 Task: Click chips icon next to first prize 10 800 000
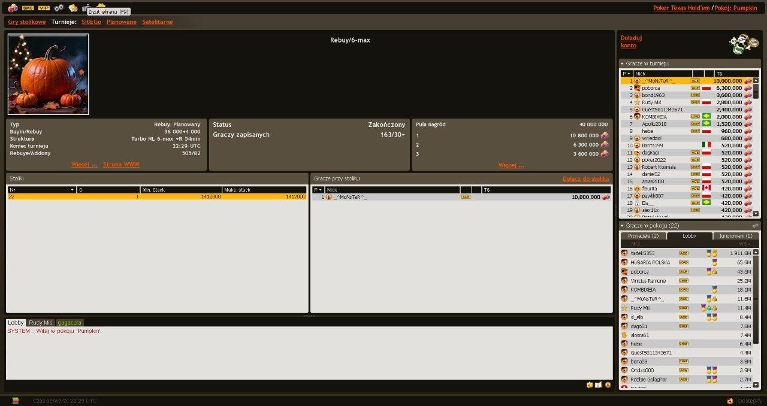[605, 135]
